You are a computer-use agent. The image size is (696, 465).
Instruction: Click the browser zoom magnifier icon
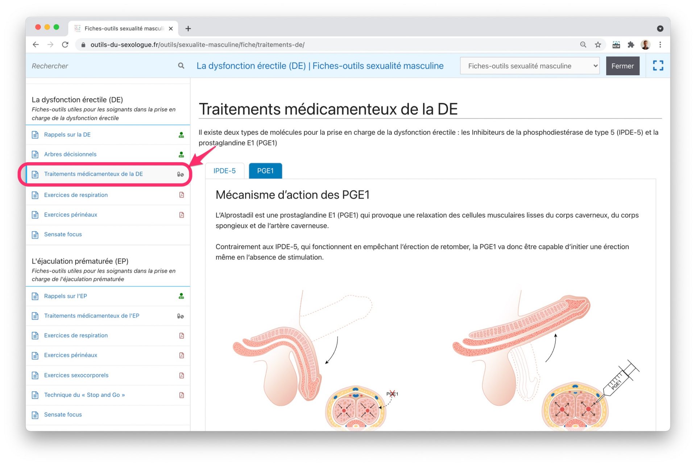[583, 45]
